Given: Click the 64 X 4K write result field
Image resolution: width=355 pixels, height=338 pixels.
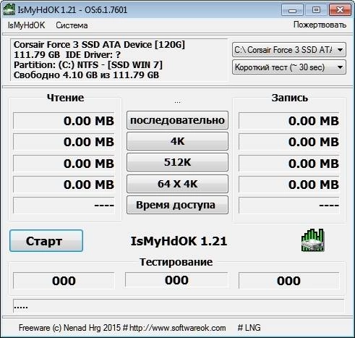Looking at the screenshot, I should tap(289, 185).
